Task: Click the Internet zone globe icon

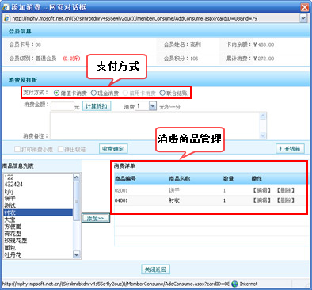Action: 234,284
